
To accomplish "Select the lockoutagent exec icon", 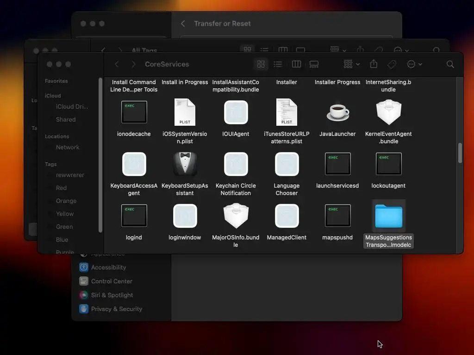I will (388, 164).
